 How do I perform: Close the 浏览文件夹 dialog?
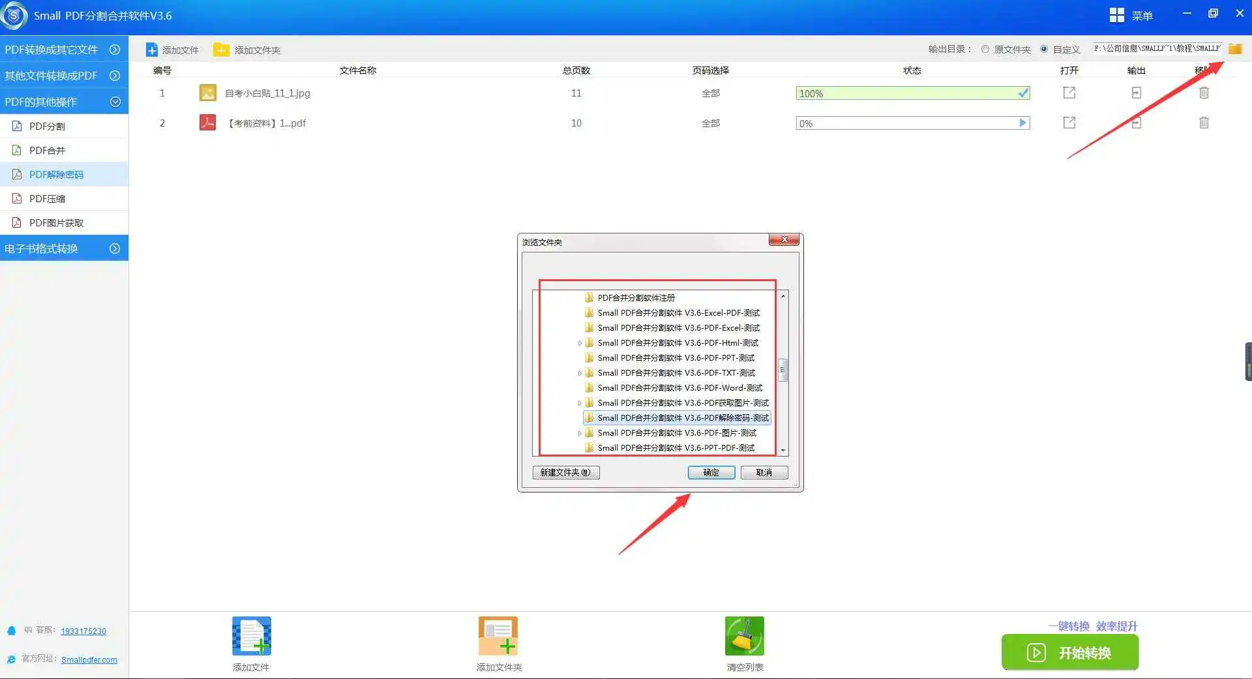[x=784, y=239]
